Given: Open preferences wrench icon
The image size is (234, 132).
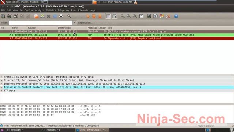Looking at the screenshot, I should (168, 16).
